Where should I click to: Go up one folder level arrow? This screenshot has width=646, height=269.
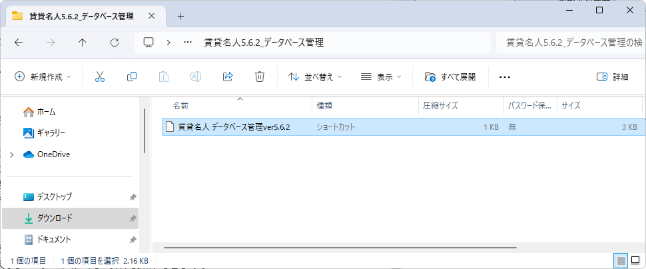coord(82,42)
